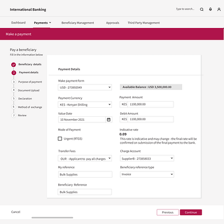The image size is (224, 224).
Task: Click the International Banking title
Action: 28,9
